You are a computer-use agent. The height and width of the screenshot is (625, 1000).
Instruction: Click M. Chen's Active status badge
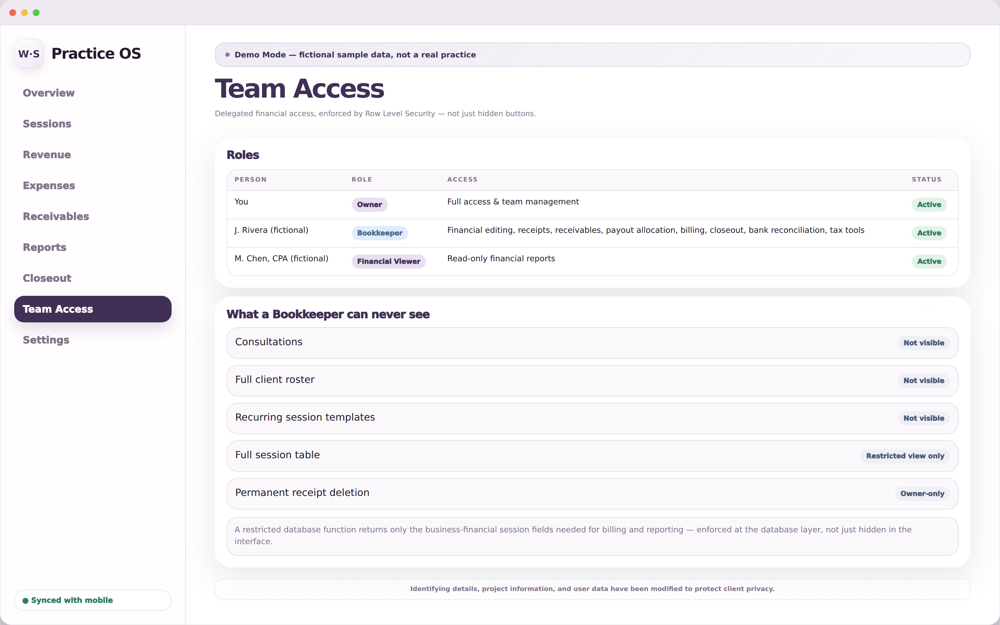click(x=929, y=261)
